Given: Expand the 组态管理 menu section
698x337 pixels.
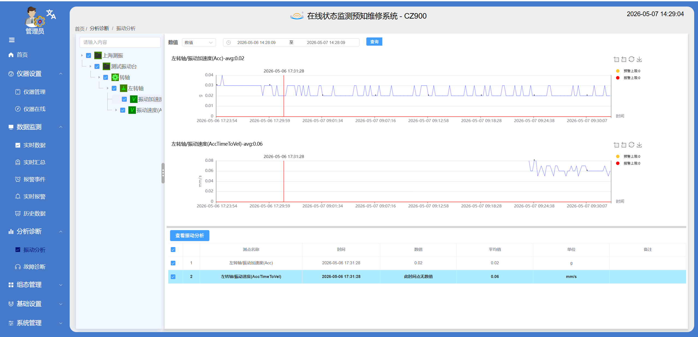Looking at the screenshot, I should (35, 285).
